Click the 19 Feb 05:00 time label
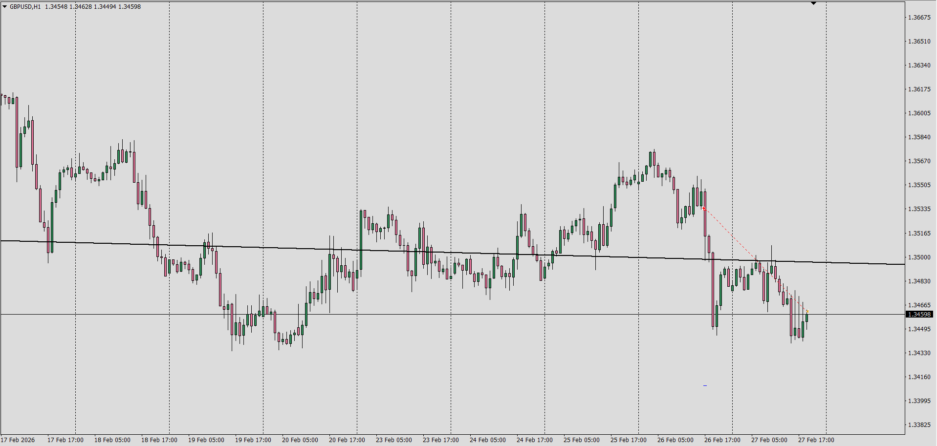Screen dimensions: 937x446 [x=206, y=440]
